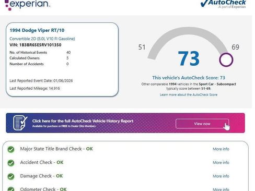Open More info for Accident Check
The width and height of the screenshot is (255, 191).
(221, 163)
